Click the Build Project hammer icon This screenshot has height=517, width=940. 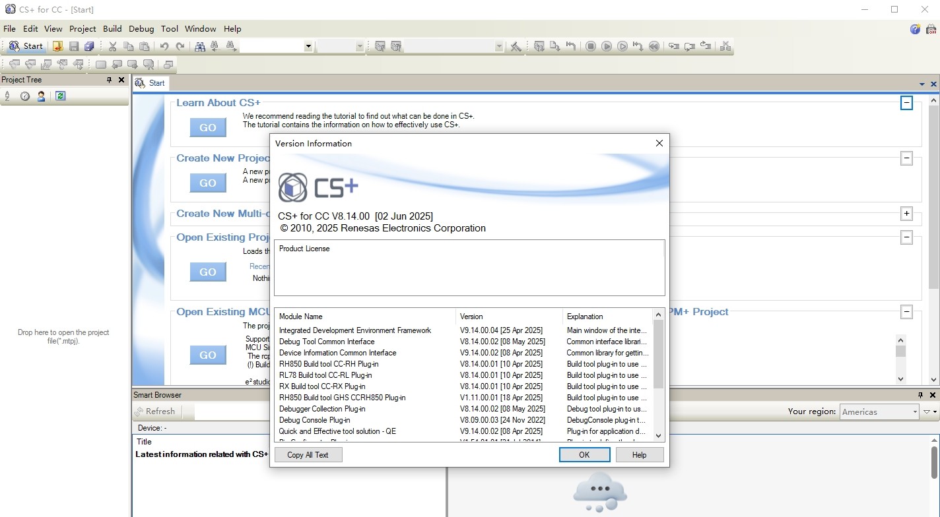point(516,46)
